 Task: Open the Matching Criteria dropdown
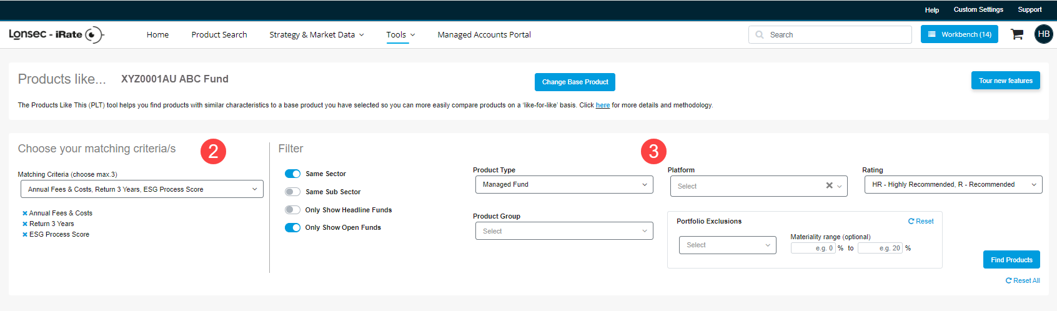(142, 189)
